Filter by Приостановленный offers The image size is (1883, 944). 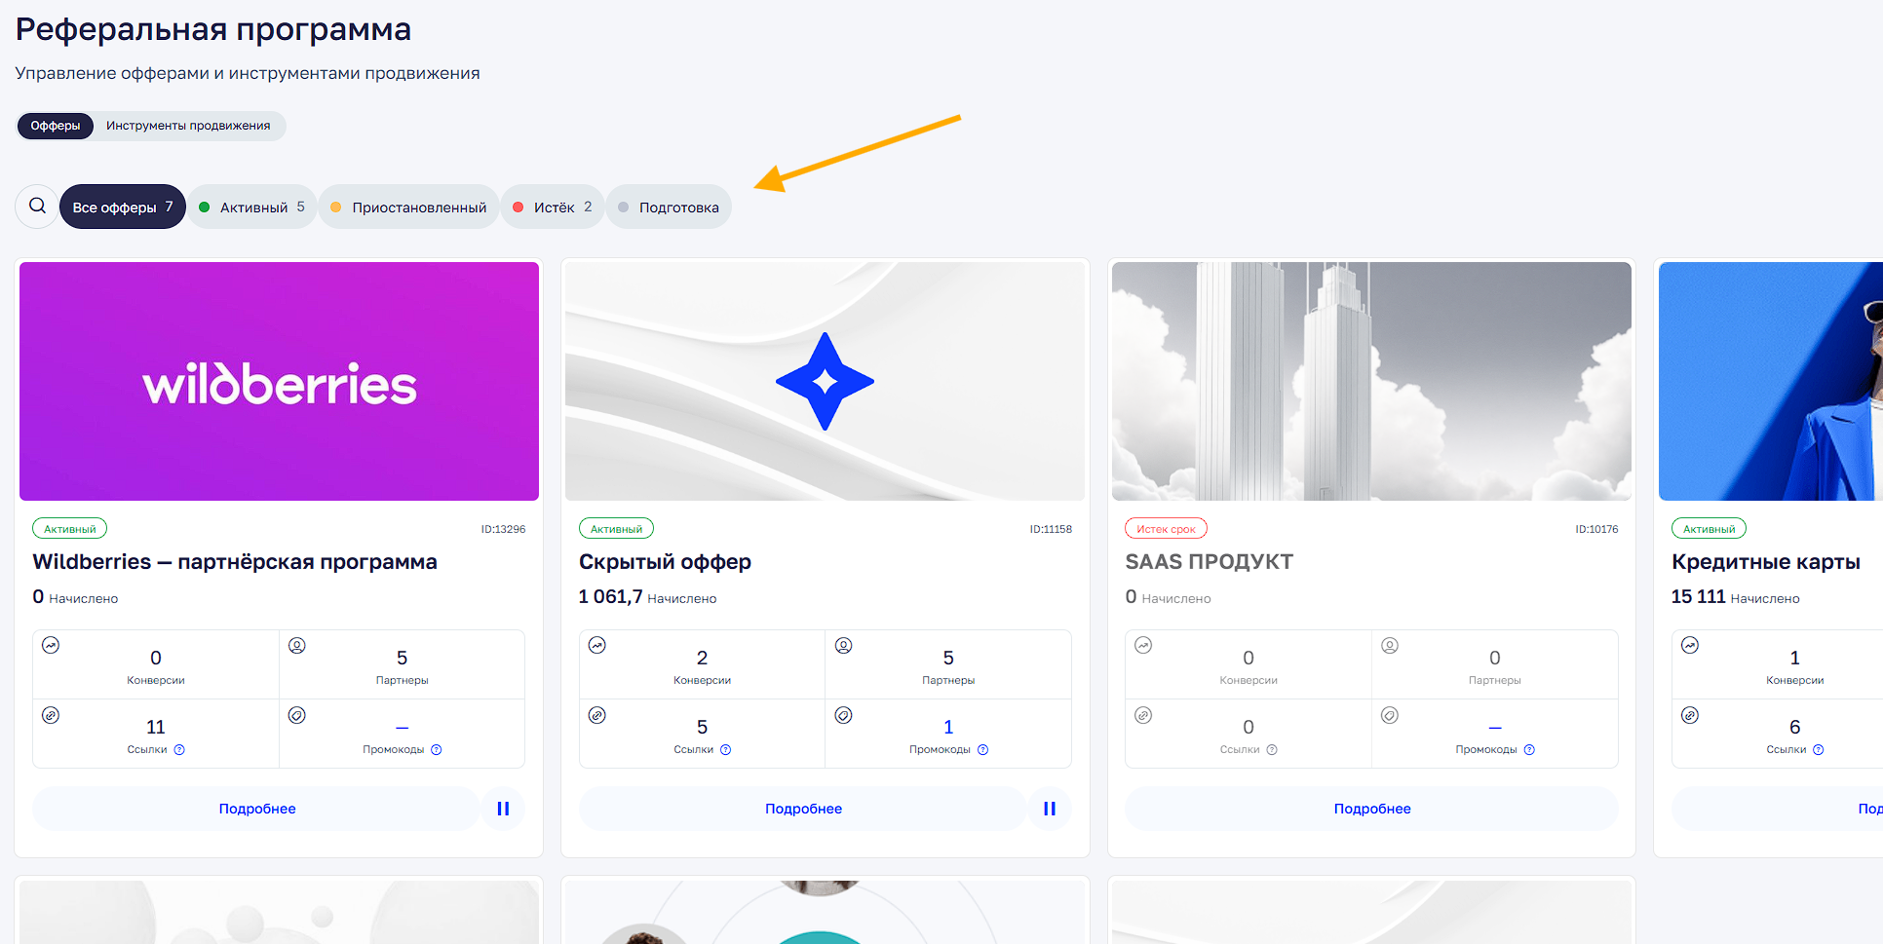tap(408, 208)
